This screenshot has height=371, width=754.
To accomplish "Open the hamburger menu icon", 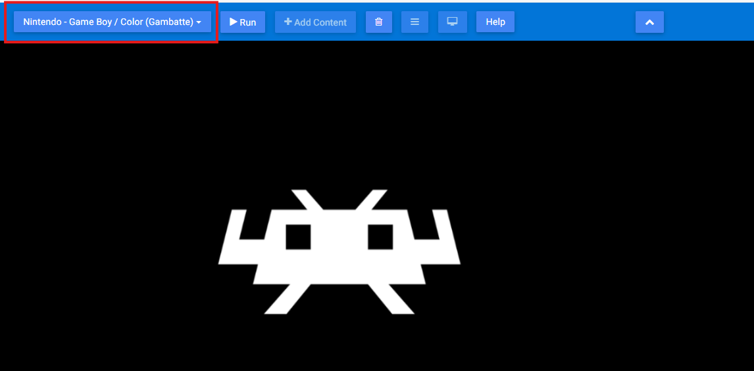I will click(415, 22).
